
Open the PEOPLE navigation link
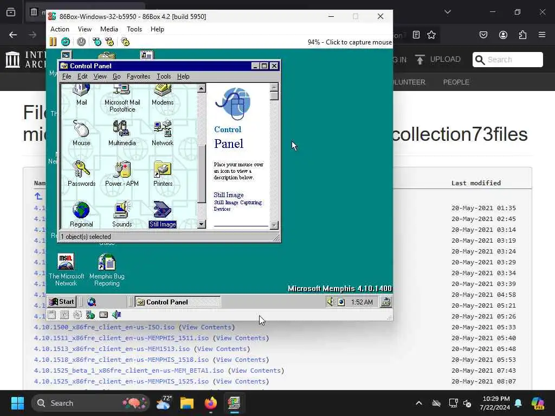(x=456, y=82)
